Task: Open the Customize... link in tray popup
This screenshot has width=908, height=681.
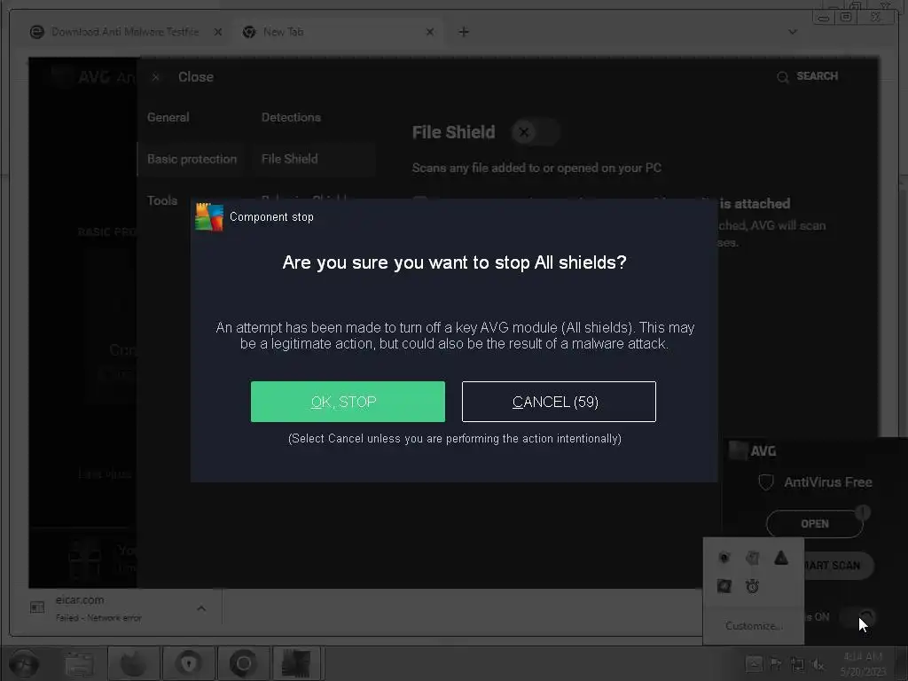Action: pyautogui.click(x=754, y=626)
